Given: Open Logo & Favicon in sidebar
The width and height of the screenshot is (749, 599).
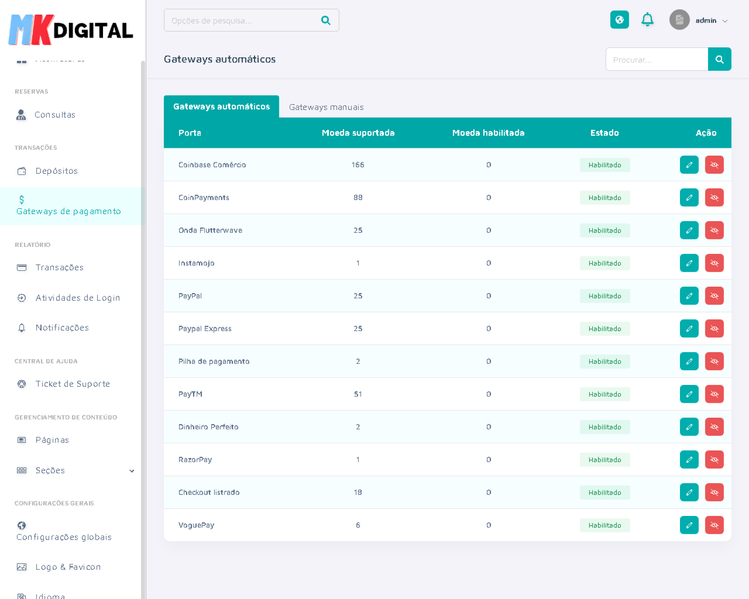Looking at the screenshot, I should pyautogui.click(x=68, y=567).
